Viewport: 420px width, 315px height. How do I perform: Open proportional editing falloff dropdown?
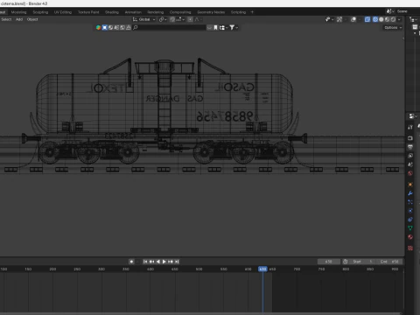point(198,19)
